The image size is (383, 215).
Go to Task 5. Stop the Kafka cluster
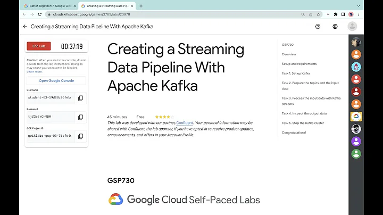tap(303, 123)
